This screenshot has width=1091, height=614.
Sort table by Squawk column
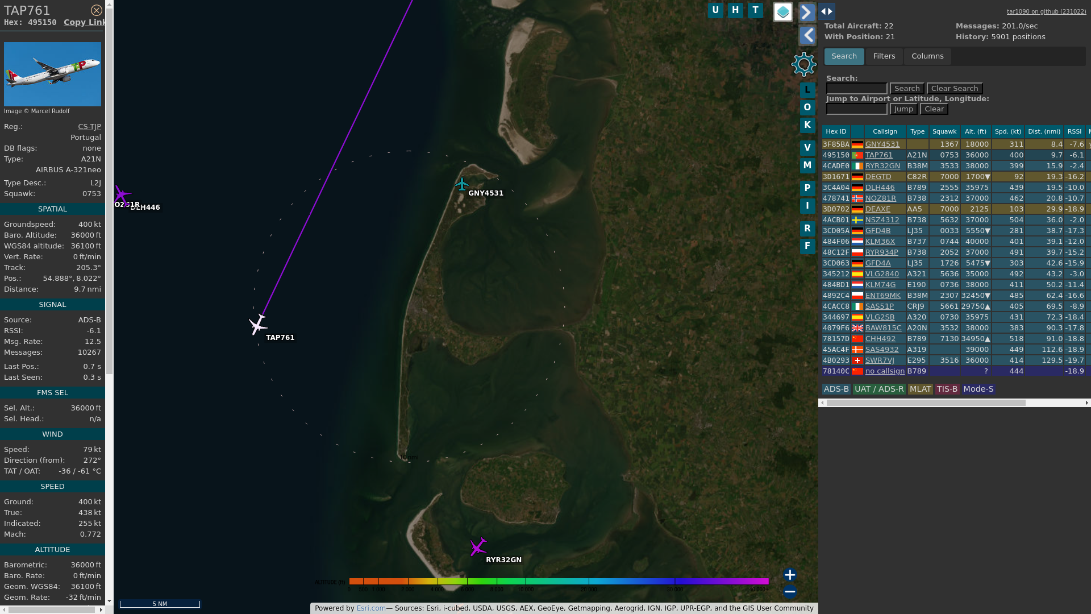click(944, 132)
